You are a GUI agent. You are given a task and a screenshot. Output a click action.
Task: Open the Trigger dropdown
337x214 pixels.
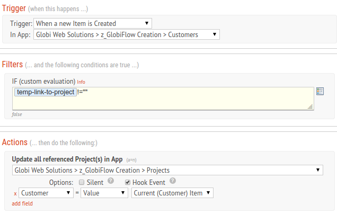coord(93,23)
